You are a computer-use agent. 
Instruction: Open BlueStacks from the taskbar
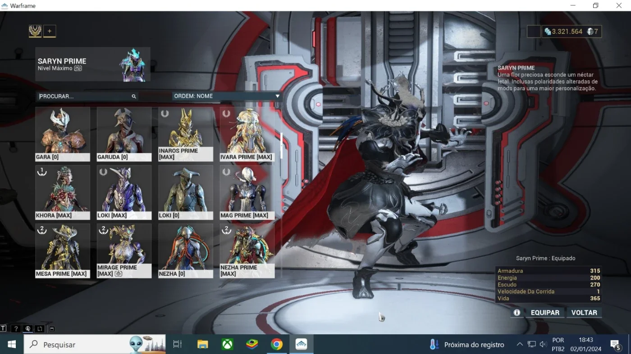(x=252, y=345)
